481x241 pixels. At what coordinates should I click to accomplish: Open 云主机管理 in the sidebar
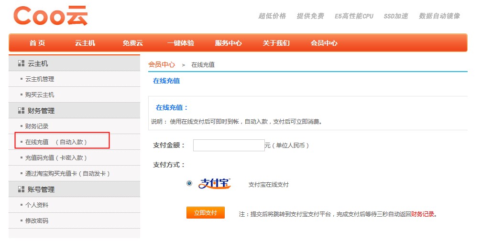(40, 79)
